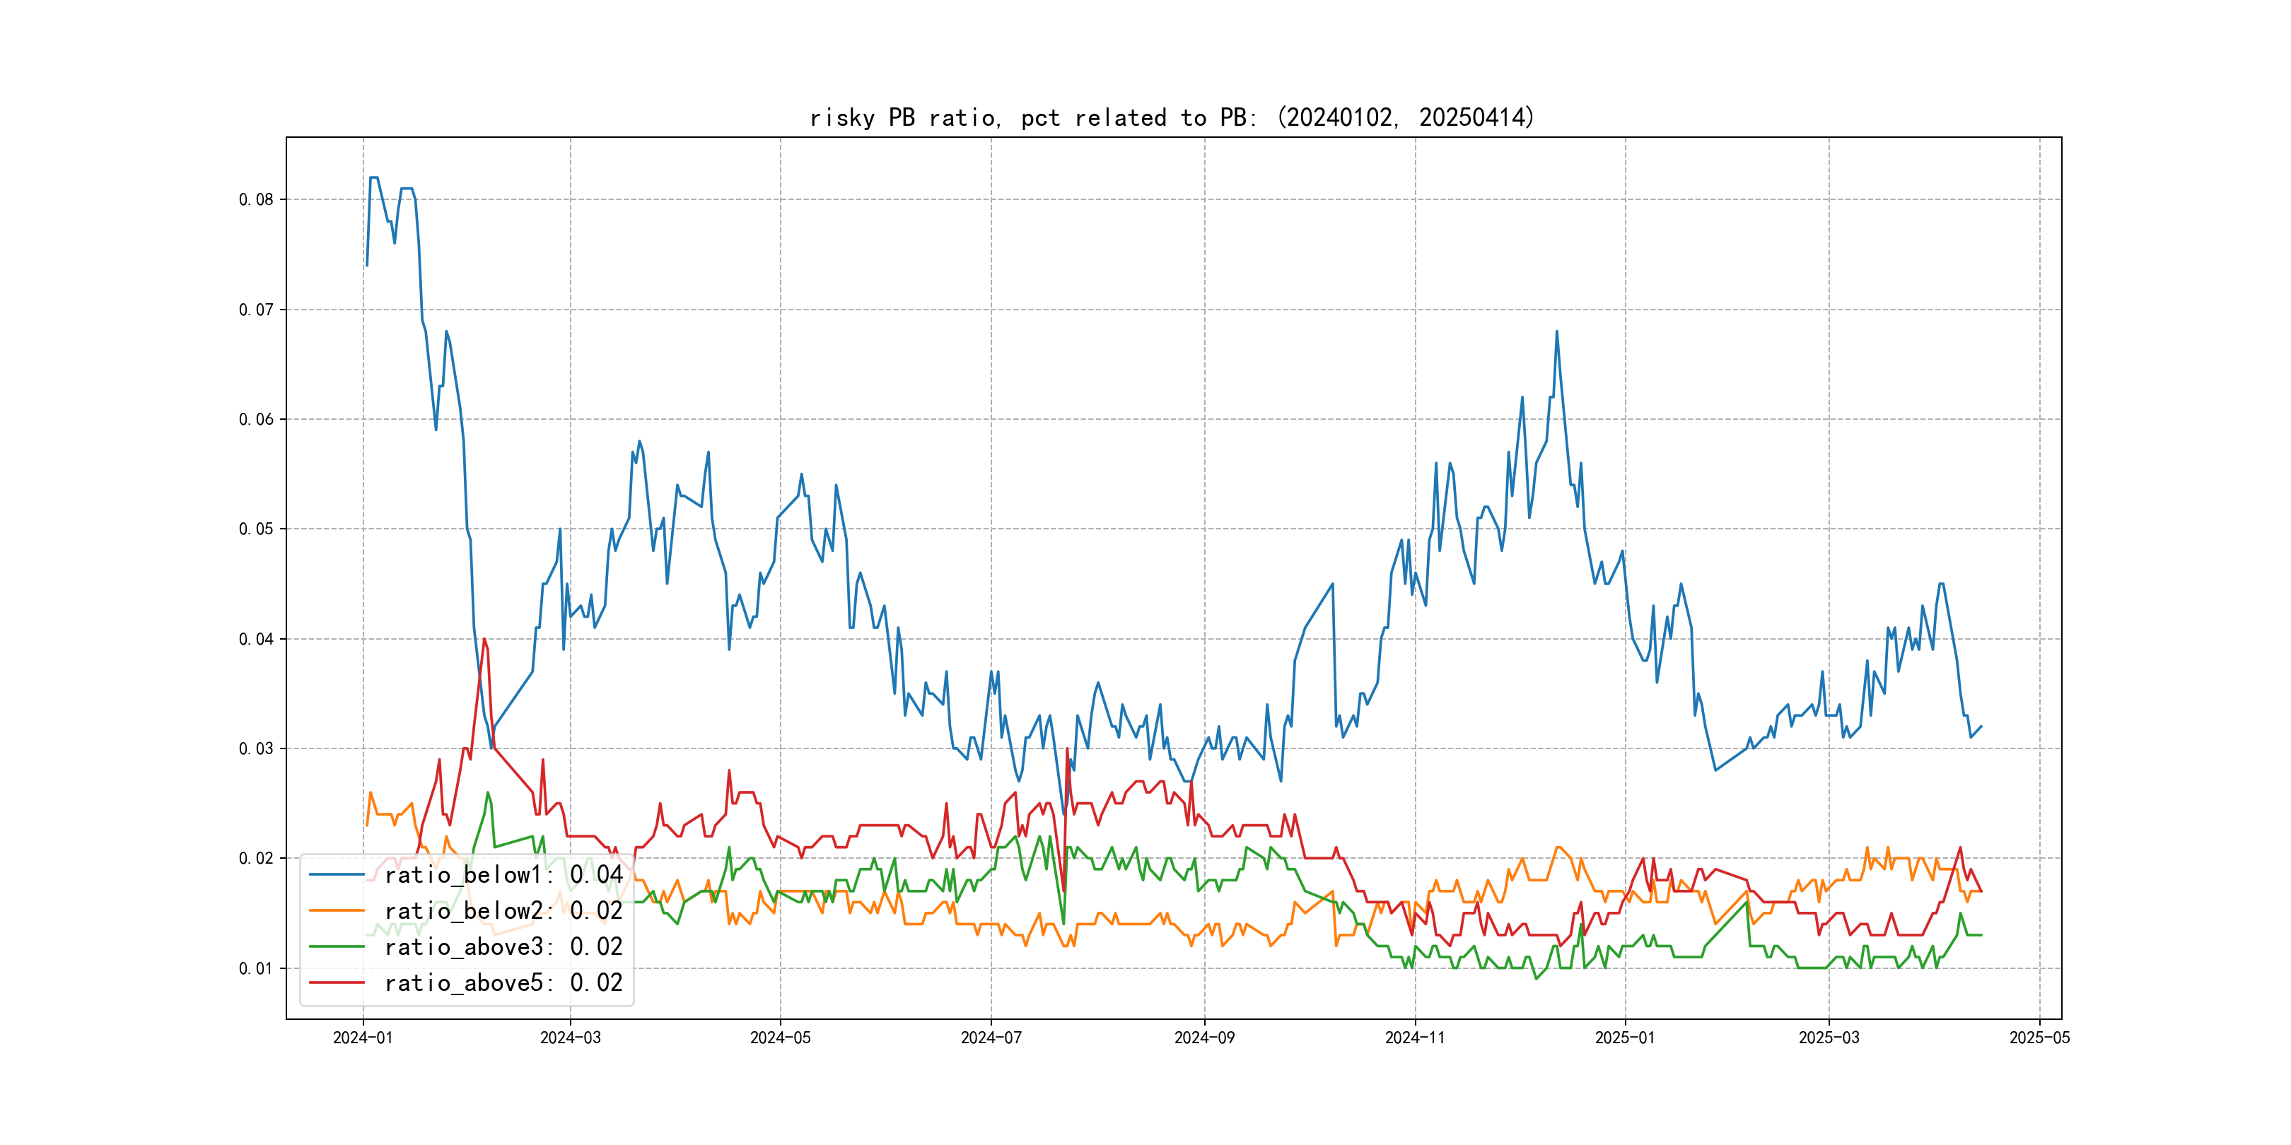Select the ratio_below2: 0.02 legend label

(x=503, y=910)
